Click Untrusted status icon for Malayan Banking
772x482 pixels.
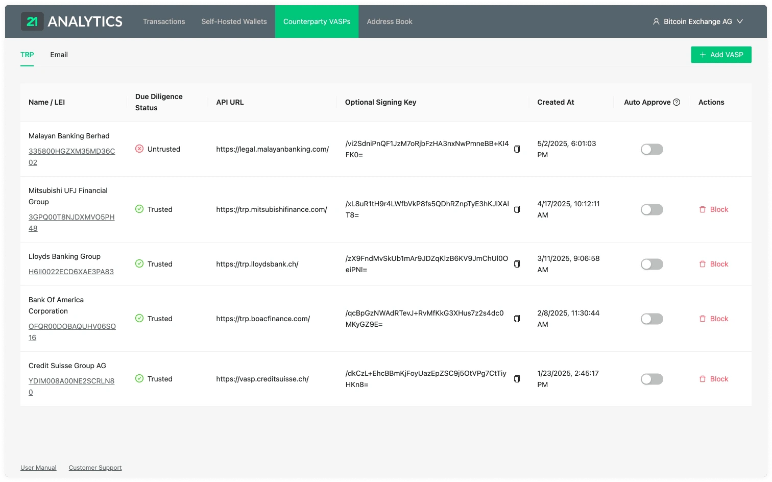[139, 149]
